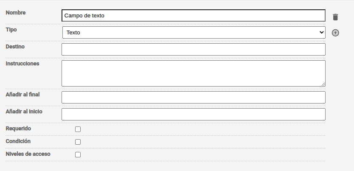
Task: Focus the Añadir al final input box
Action: (x=194, y=98)
